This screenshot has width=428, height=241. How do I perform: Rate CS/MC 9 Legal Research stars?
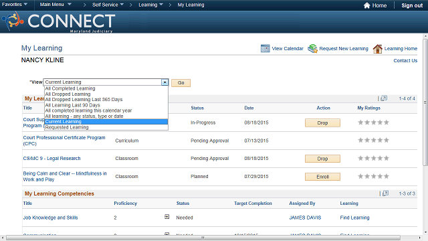(373, 158)
